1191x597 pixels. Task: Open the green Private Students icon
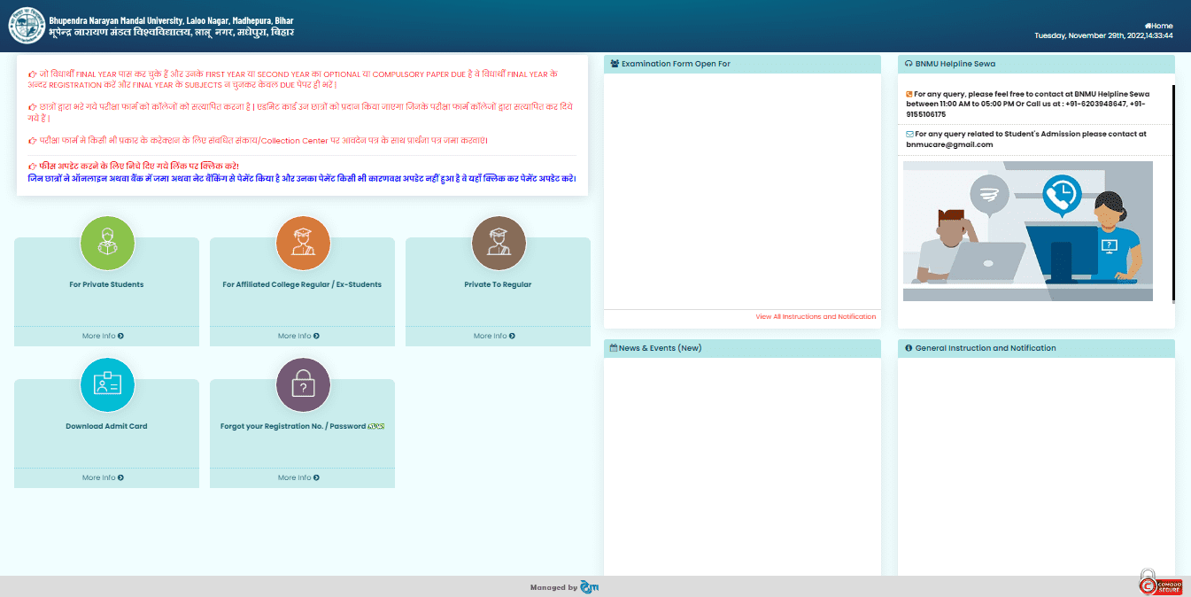(x=107, y=243)
